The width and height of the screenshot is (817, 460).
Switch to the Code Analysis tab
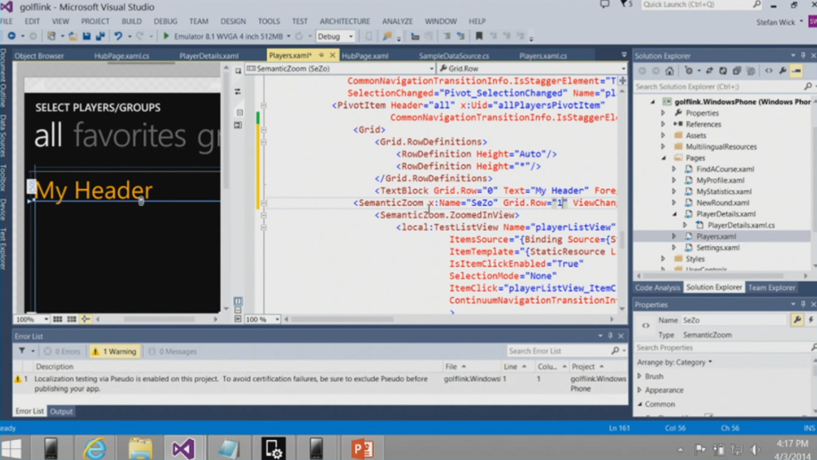657,287
